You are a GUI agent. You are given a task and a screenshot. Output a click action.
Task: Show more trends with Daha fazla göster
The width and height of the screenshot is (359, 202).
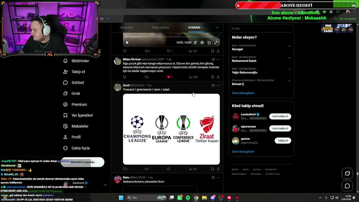(243, 93)
